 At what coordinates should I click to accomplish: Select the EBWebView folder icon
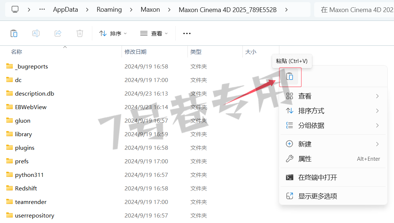10,107
